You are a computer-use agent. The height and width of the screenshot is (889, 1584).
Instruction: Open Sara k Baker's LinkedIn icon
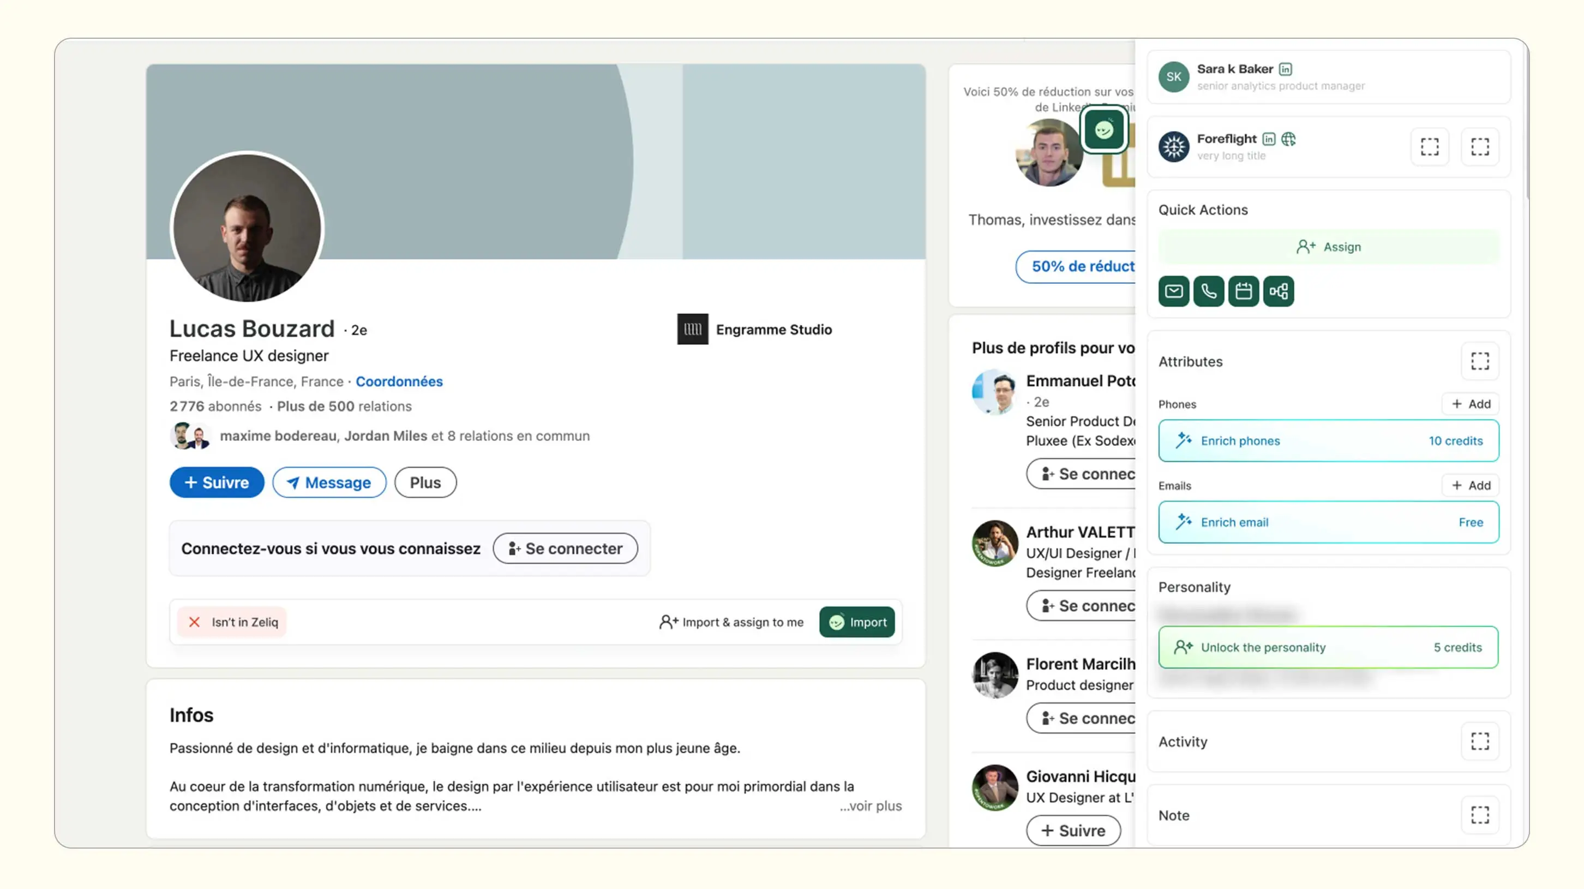tap(1285, 69)
